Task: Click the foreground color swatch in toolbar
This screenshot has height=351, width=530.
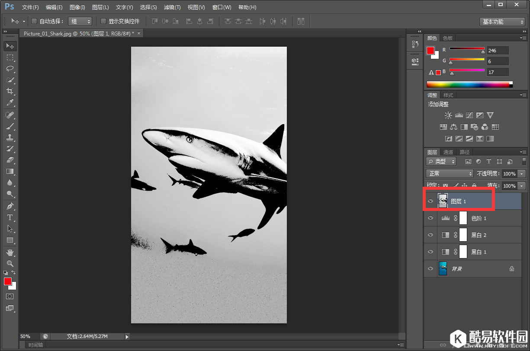Action: click(8, 281)
